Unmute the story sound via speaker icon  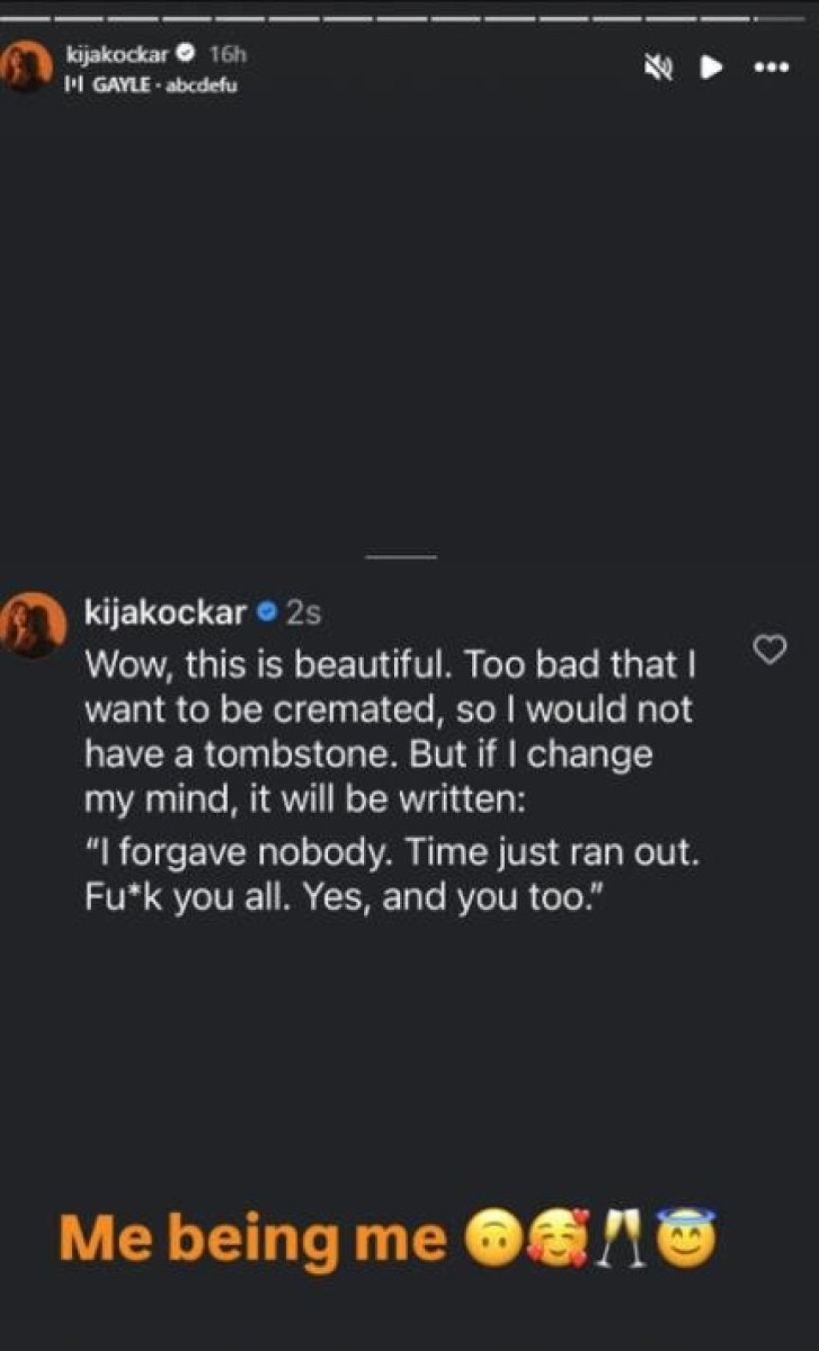coord(659,68)
